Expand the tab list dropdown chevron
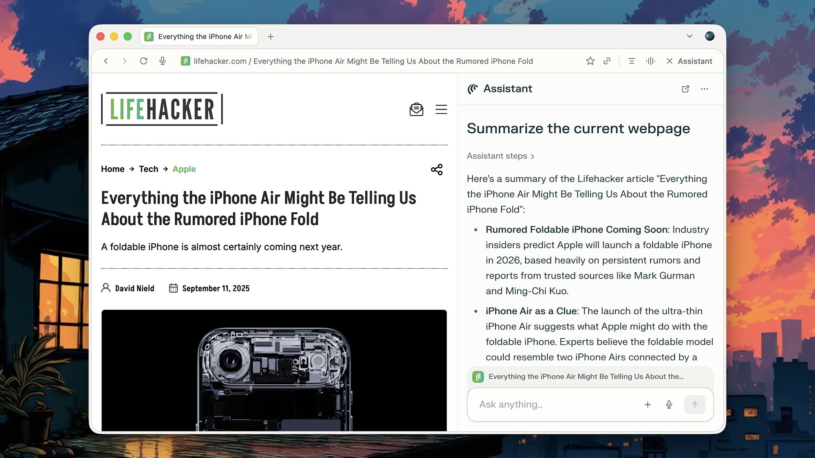 [689, 36]
